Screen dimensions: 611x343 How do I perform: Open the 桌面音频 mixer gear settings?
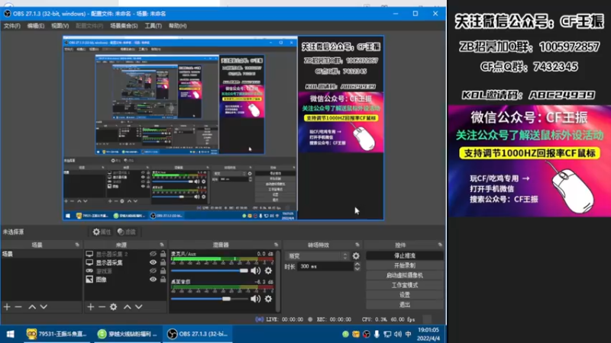click(x=269, y=299)
